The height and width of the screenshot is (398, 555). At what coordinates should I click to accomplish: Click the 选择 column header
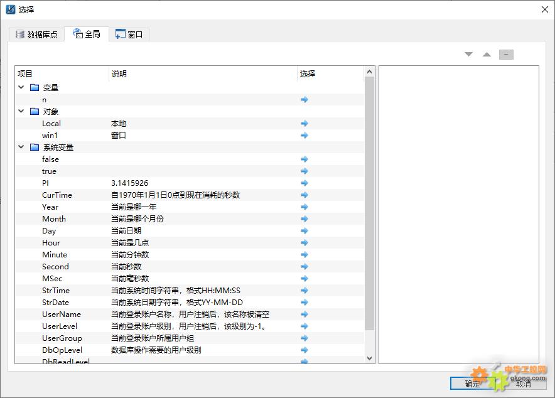click(x=331, y=73)
